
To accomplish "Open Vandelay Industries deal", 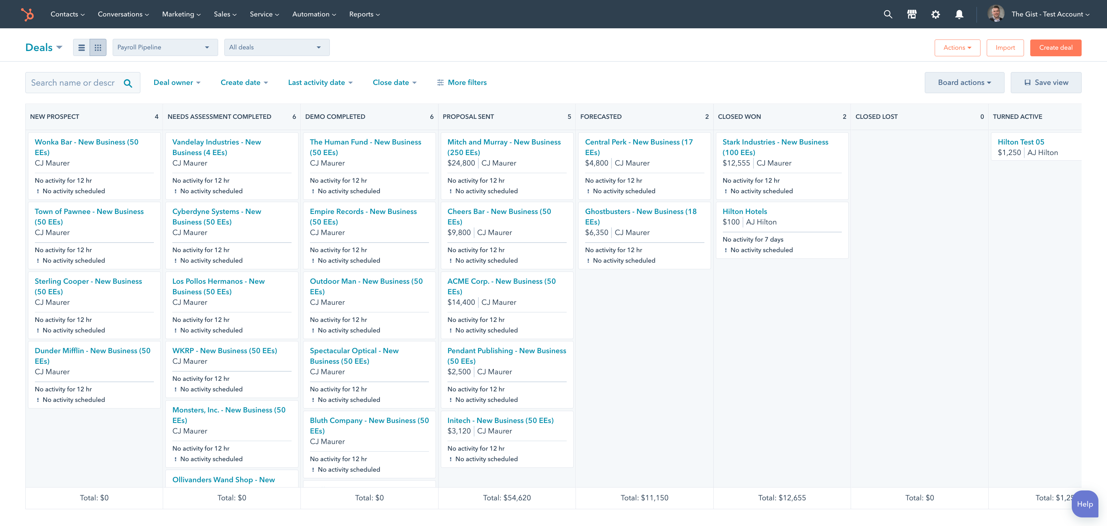I will pos(216,147).
